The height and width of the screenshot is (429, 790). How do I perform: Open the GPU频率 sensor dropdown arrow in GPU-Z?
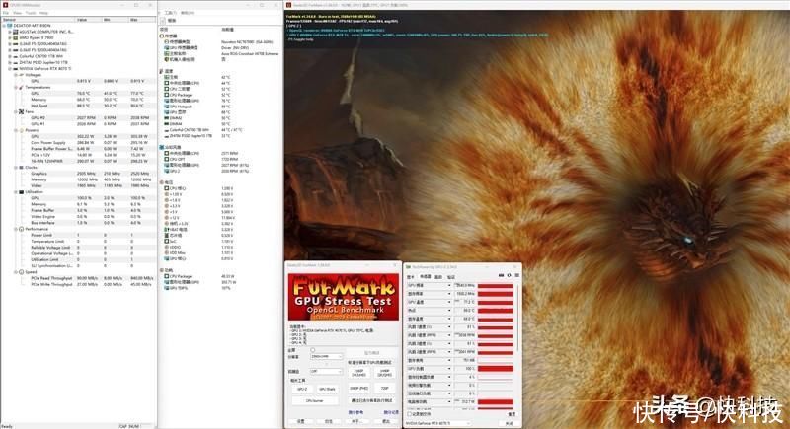(x=449, y=286)
